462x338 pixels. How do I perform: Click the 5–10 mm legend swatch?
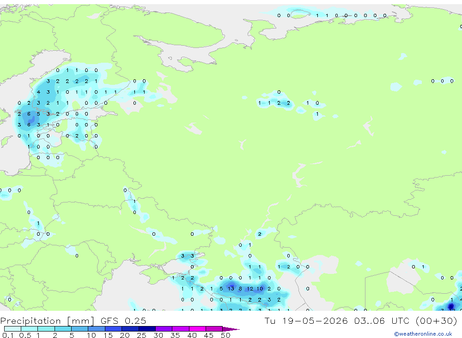pyautogui.click(x=79, y=329)
